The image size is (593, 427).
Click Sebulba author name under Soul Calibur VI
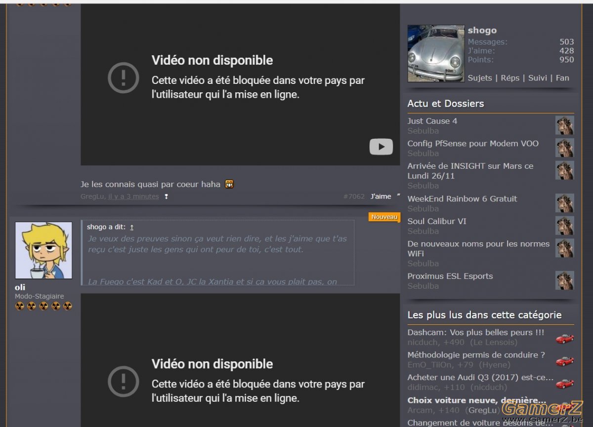click(423, 232)
